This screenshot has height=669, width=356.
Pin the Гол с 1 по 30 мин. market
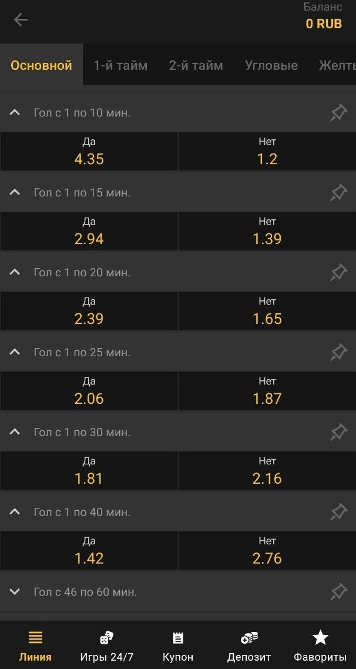pos(338,433)
